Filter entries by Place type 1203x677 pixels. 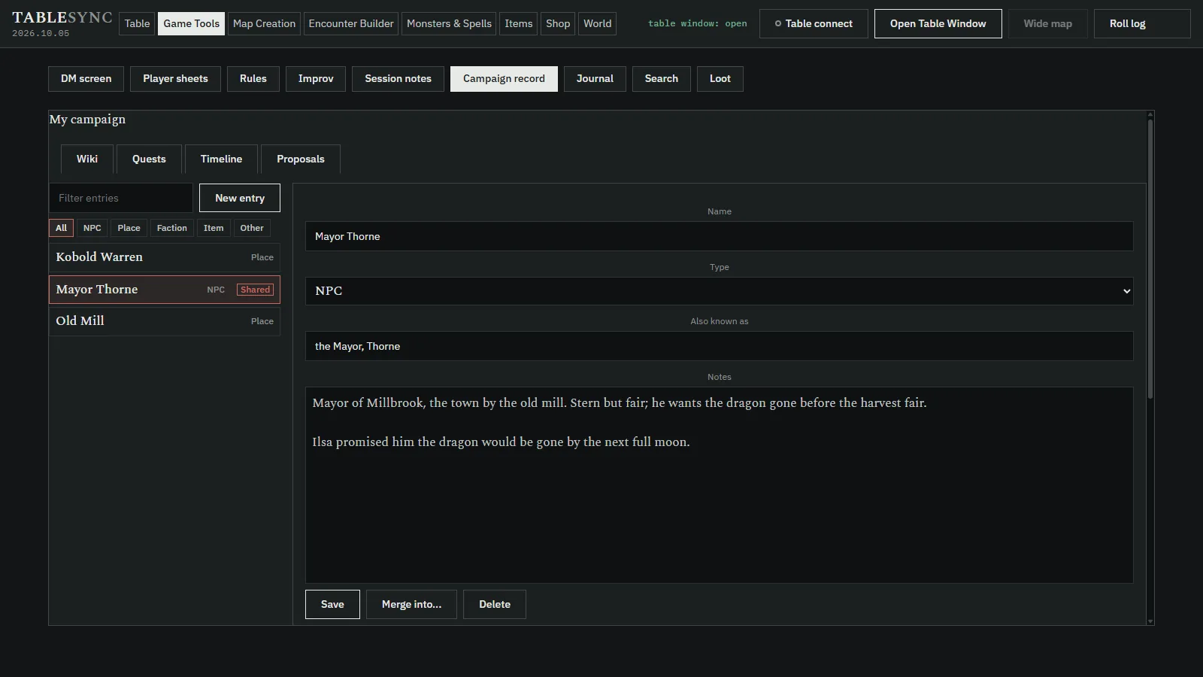click(129, 228)
